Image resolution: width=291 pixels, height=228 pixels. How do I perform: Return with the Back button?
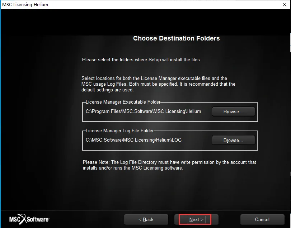point(146,219)
